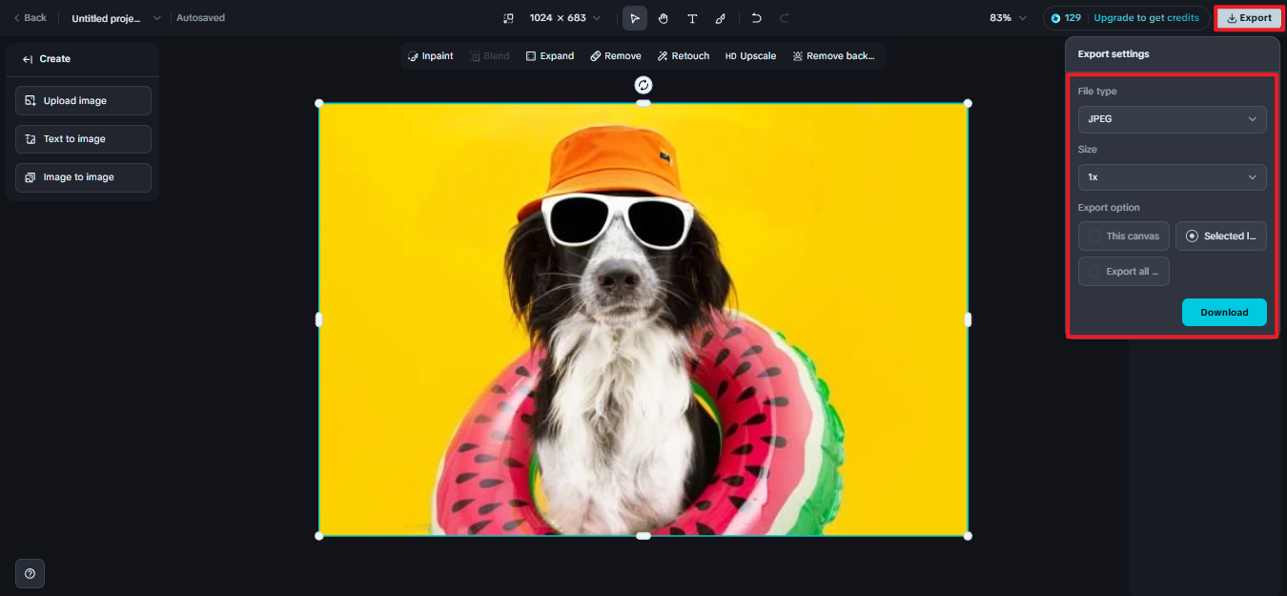Click the Download button
Screen dimensions: 1287x596
(x=1224, y=313)
